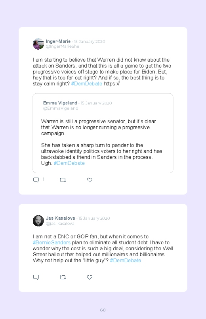Click #DemDebate hashtag in Emma Vigeland's quote
Viewport: 206px width, 319px height.
pos(69,163)
